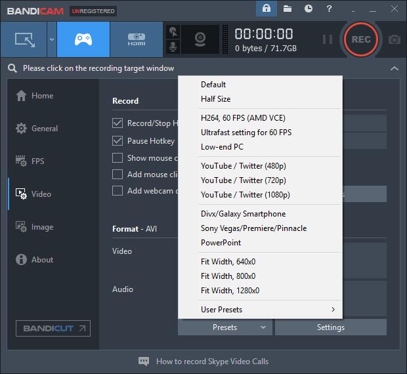Toggle the mouse cursor effect icon
Viewport: 407px width, 374px height.
[x=173, y=32]
